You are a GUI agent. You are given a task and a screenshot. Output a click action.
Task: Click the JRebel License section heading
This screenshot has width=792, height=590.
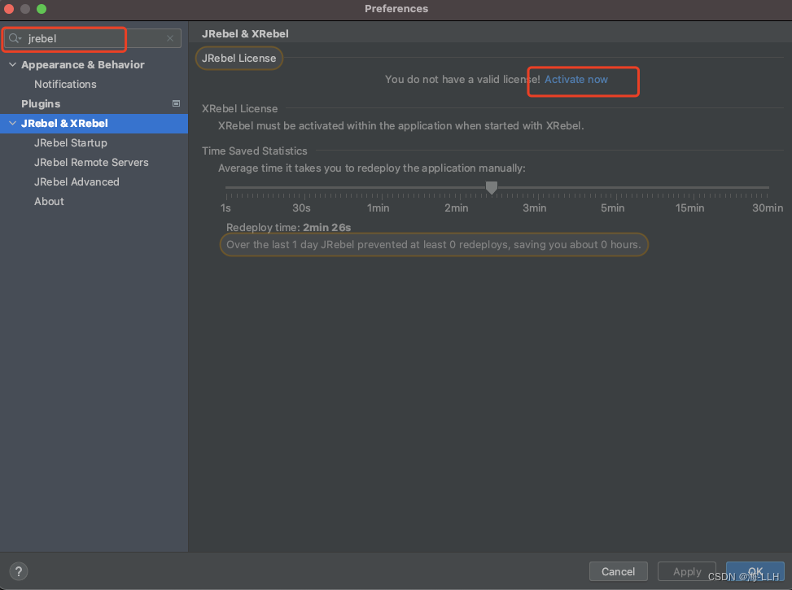(x=239, y=58)
